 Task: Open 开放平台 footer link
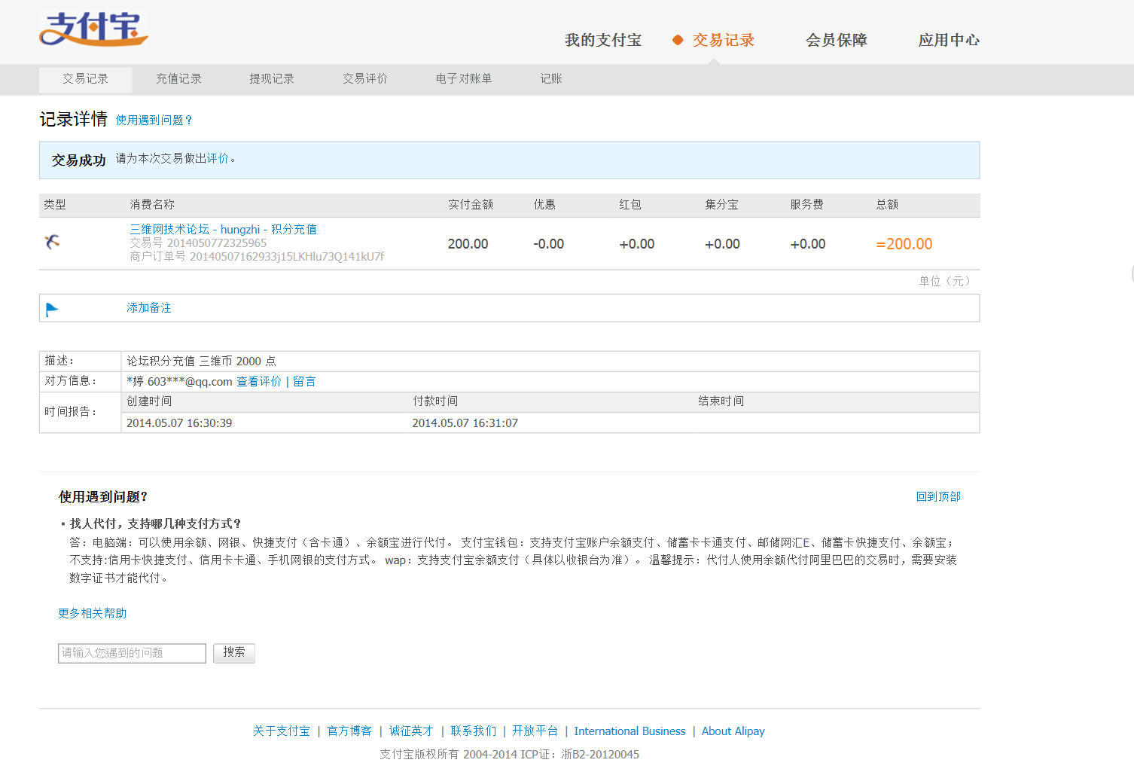coord(535,731)
